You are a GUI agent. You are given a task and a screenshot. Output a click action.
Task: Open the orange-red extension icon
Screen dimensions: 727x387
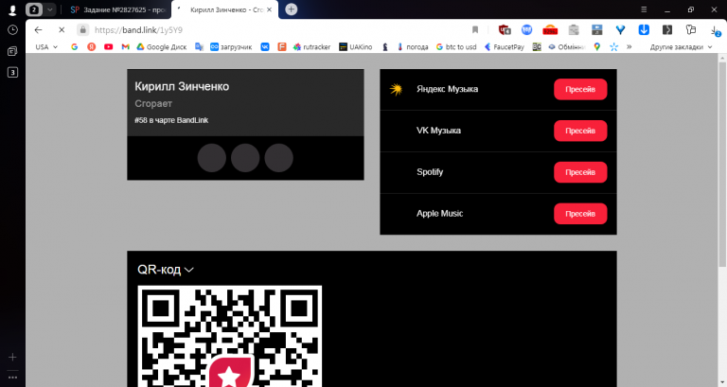(x=550, y=30)
